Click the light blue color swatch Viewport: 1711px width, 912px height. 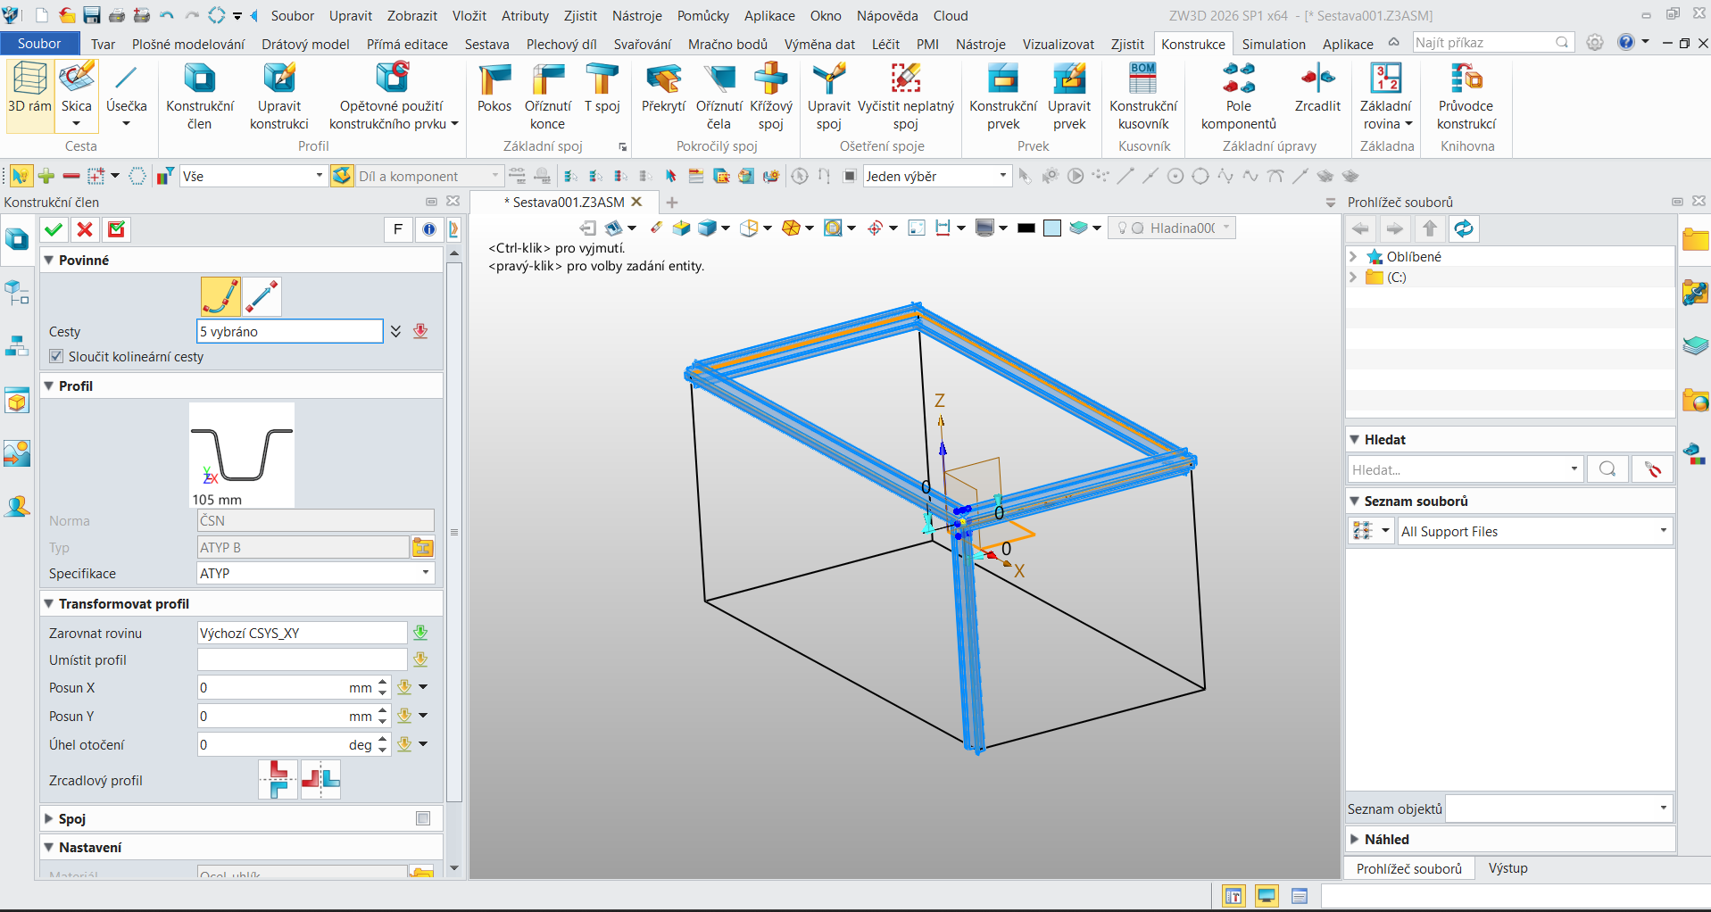[1052, 228]
